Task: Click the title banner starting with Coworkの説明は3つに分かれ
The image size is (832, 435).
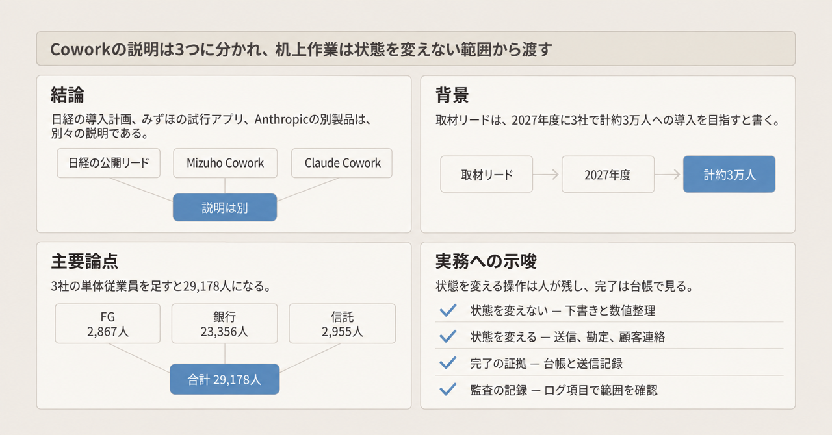Action: pos(416,49)
